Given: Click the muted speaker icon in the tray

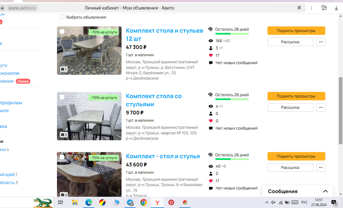Looking at the screenshot, I should point(273,202).
